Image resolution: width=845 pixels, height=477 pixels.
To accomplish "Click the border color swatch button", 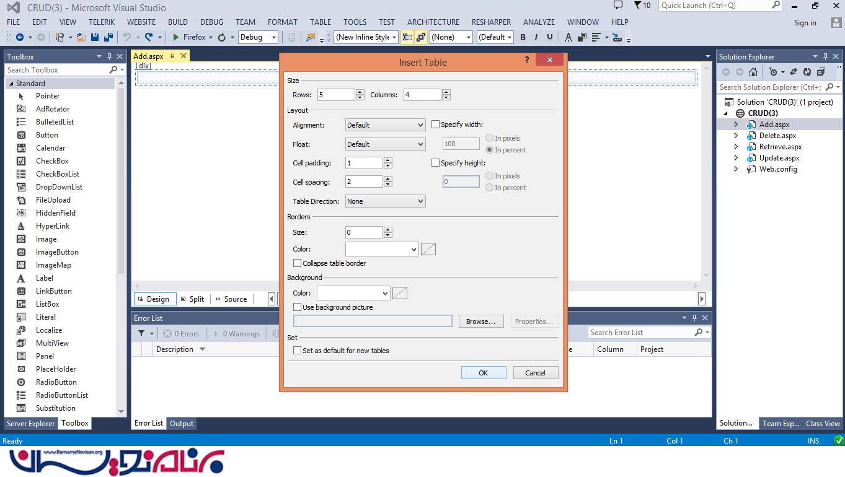I will coord(428,249).
